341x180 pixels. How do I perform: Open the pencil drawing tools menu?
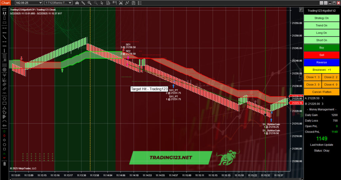[83, 3]
